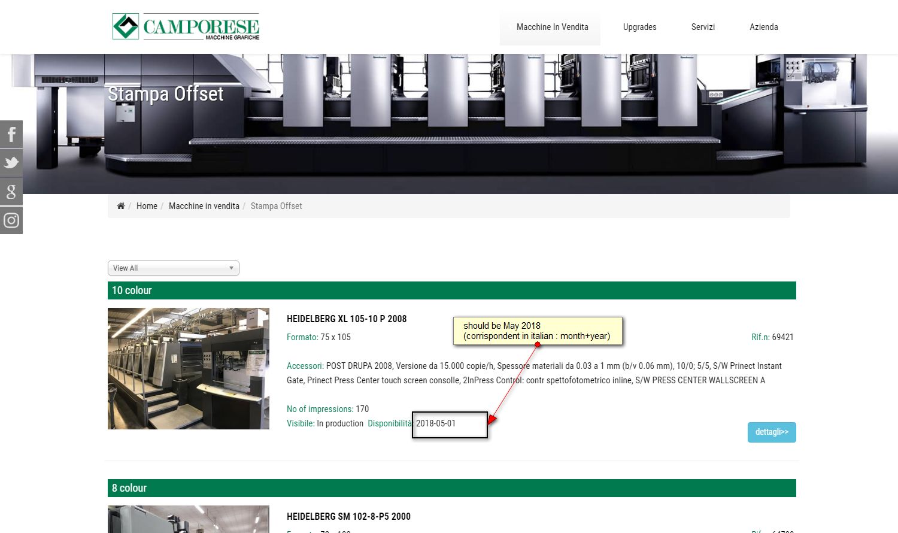This screenshot has width=898, height=533.
Task: Open Macchine In Vendita menu
Action: (552, 27)
